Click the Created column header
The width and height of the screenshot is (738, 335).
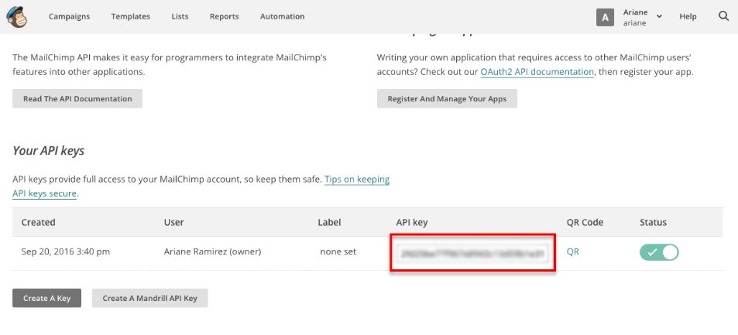[38, 223]
